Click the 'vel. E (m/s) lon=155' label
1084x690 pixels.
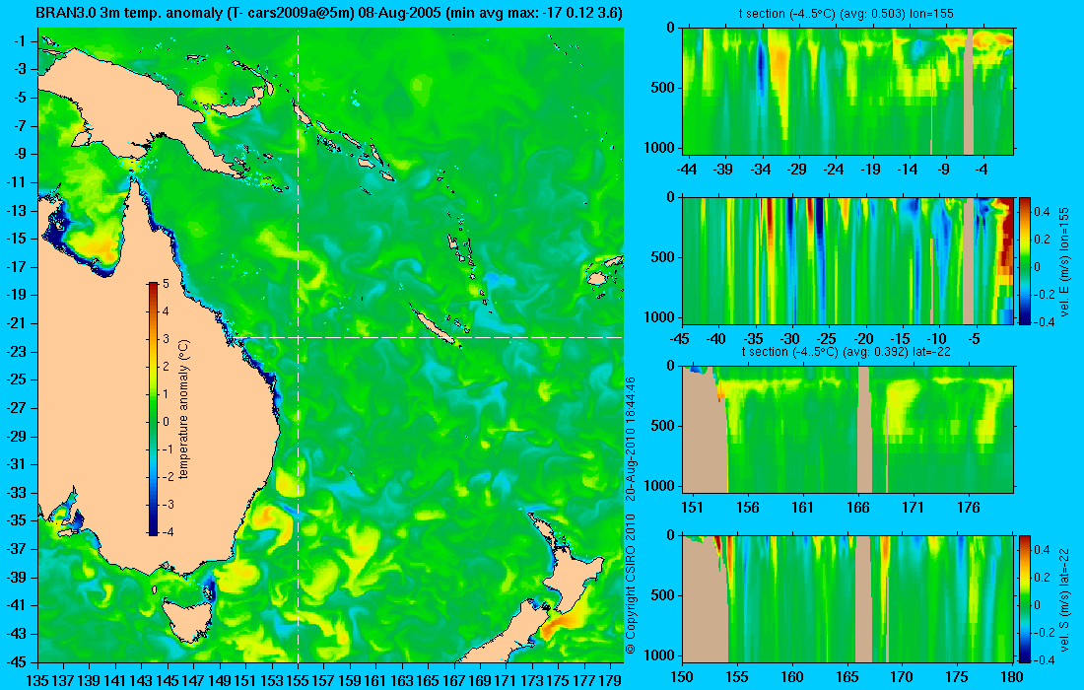click(x=1064, y=260)
